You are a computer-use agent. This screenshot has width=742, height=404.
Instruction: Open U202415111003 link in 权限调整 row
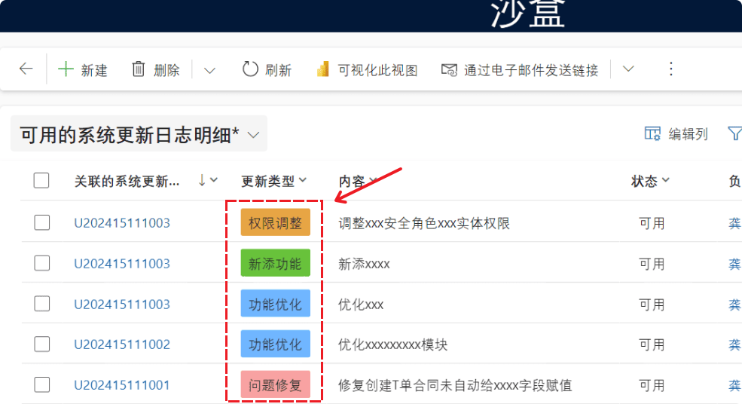[121, 223]
